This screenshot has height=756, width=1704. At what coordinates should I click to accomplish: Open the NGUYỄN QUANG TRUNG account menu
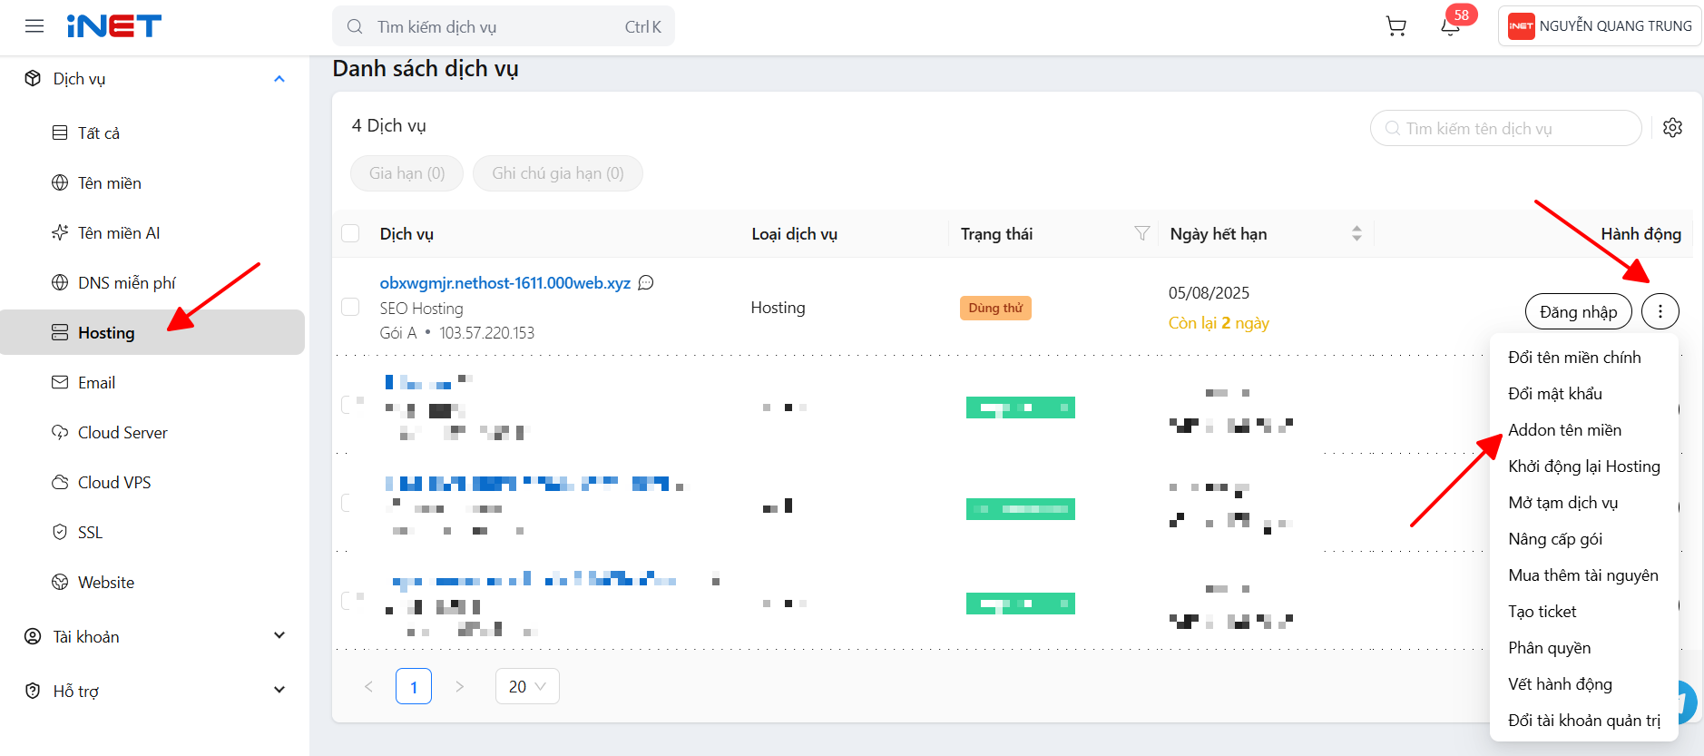point(1600,26)
